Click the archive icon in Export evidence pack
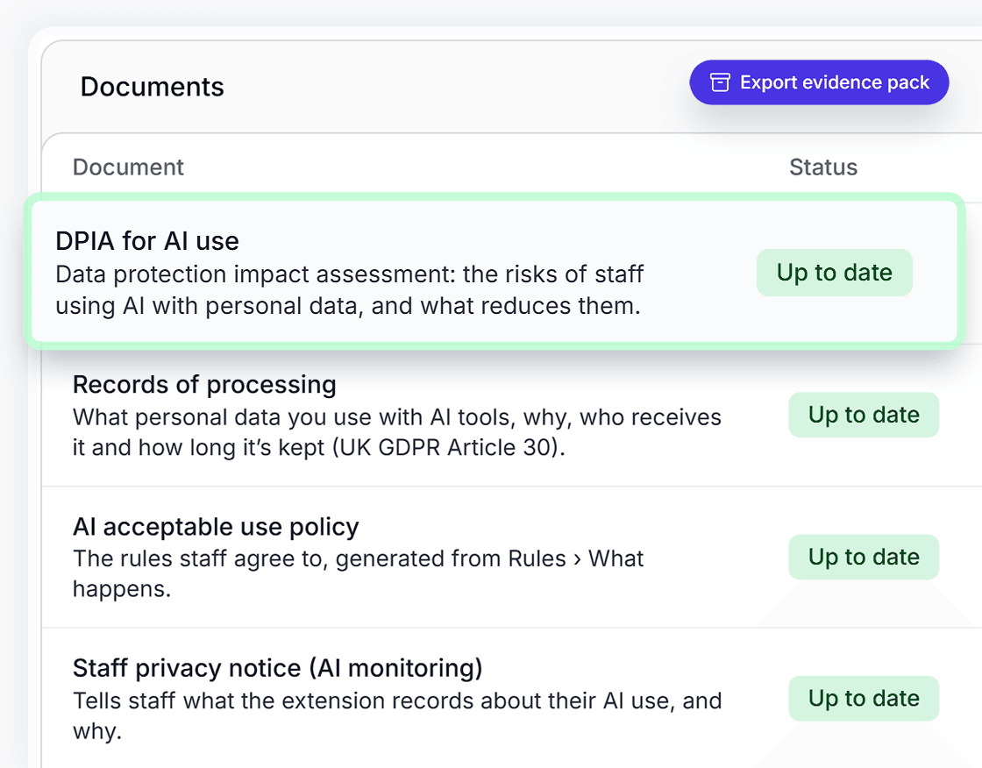Viewport: 982px width, 768px height. [x=720, y=82]
